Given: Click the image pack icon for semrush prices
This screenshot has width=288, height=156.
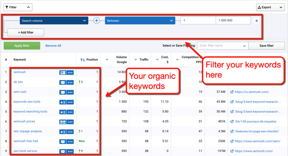Looking at the screenshot, I should [62, 122].
